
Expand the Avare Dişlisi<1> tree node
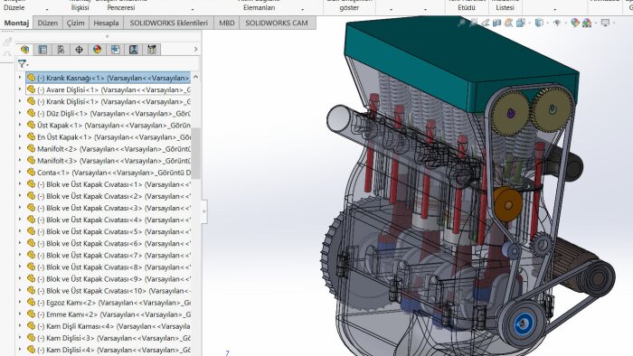pyautogui.click(x=20, y=89)
